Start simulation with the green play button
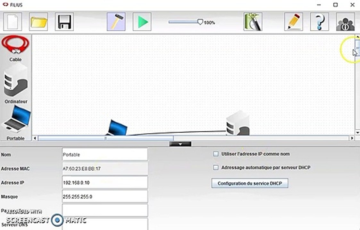 (x=142, y=22)
